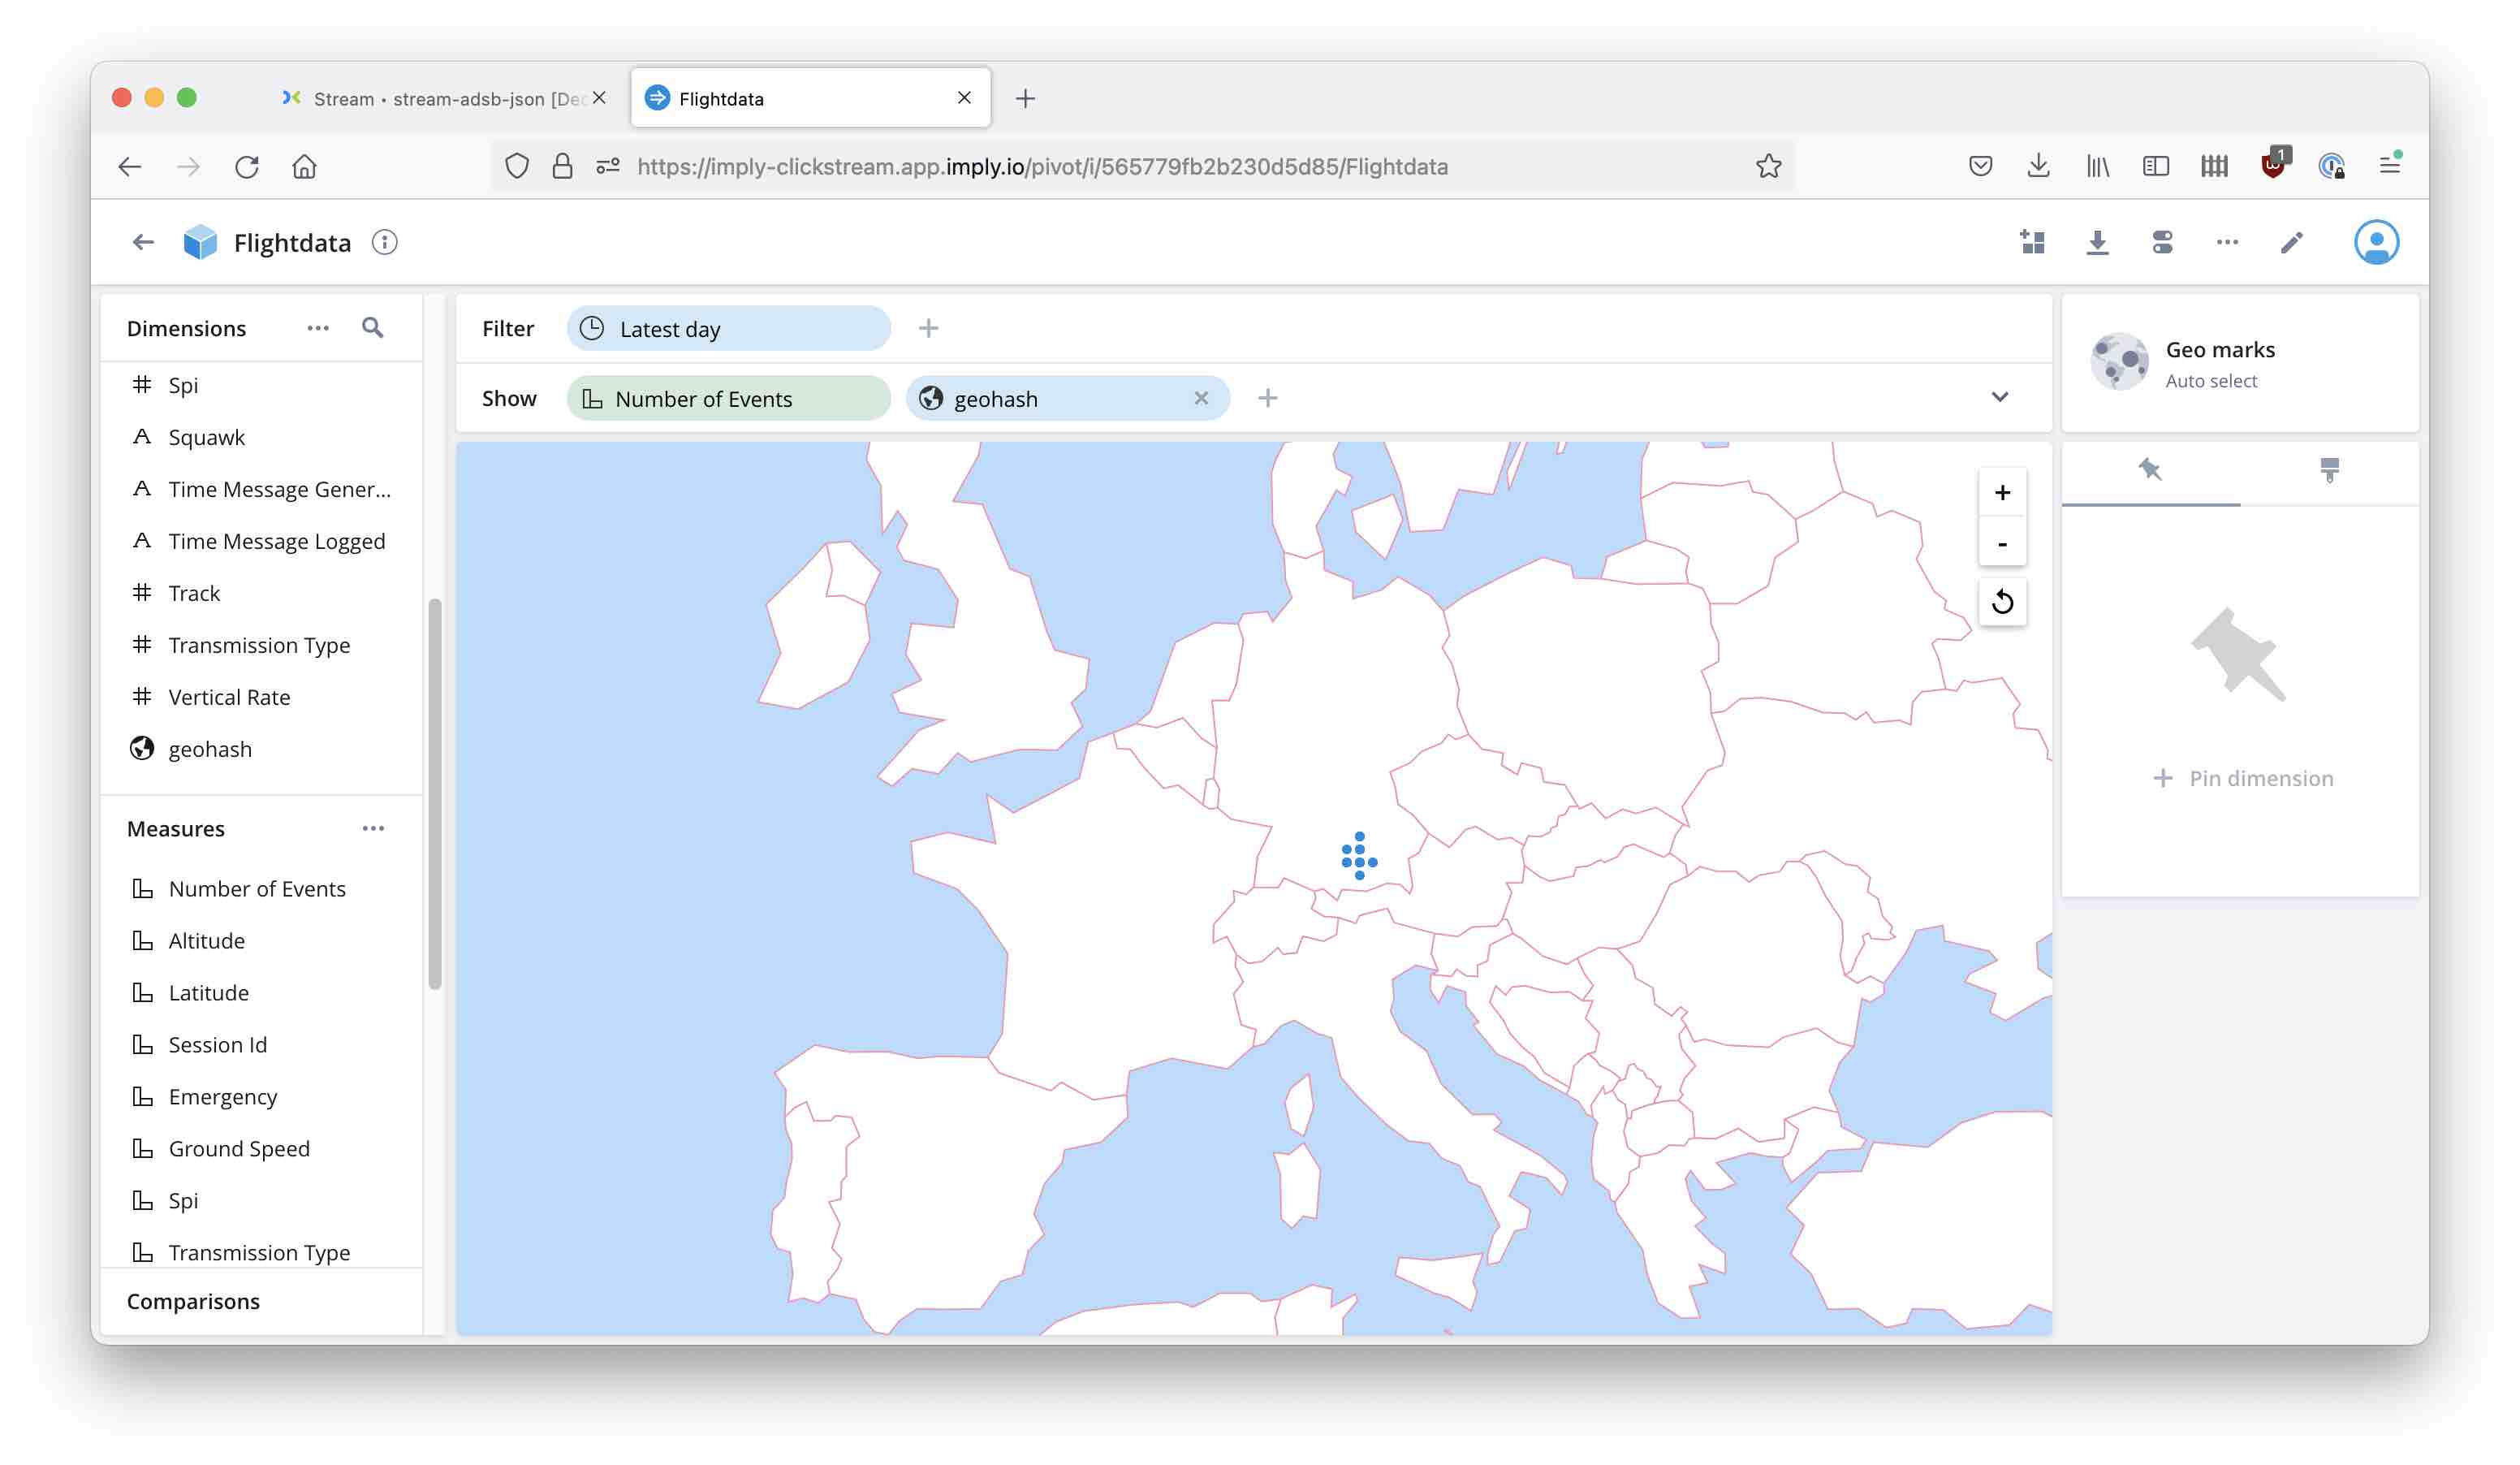2520x1465 pixels.
Task: Click the map zoom in plus button
Action: pyautogui.click(x=2001, y=492)
